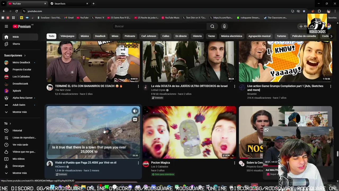Open Videos que me gustan

20,152
